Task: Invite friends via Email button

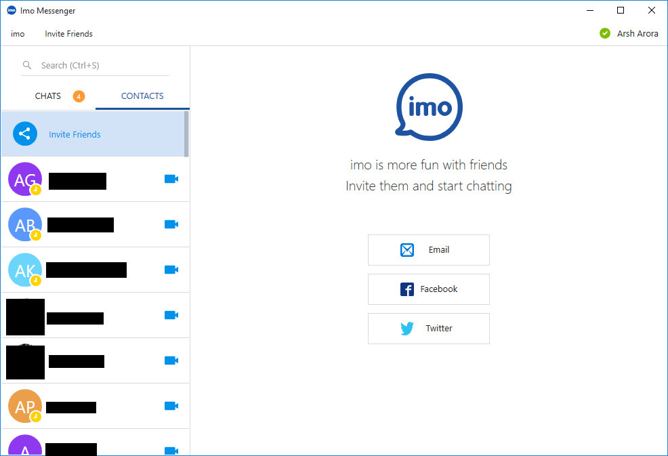Action: pos(429,250)
